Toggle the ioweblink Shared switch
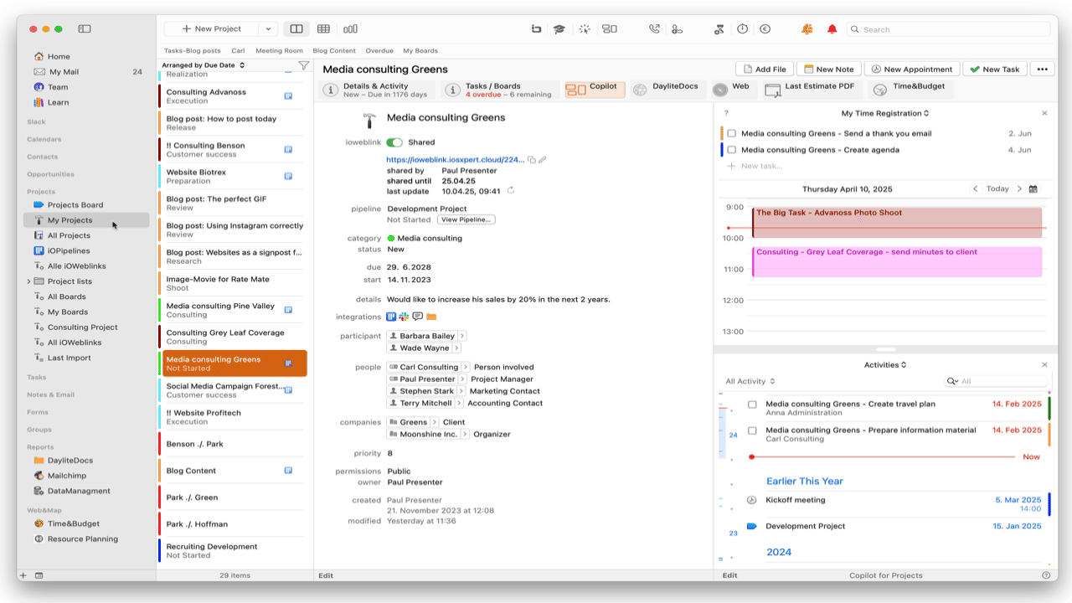 point(394,142)
